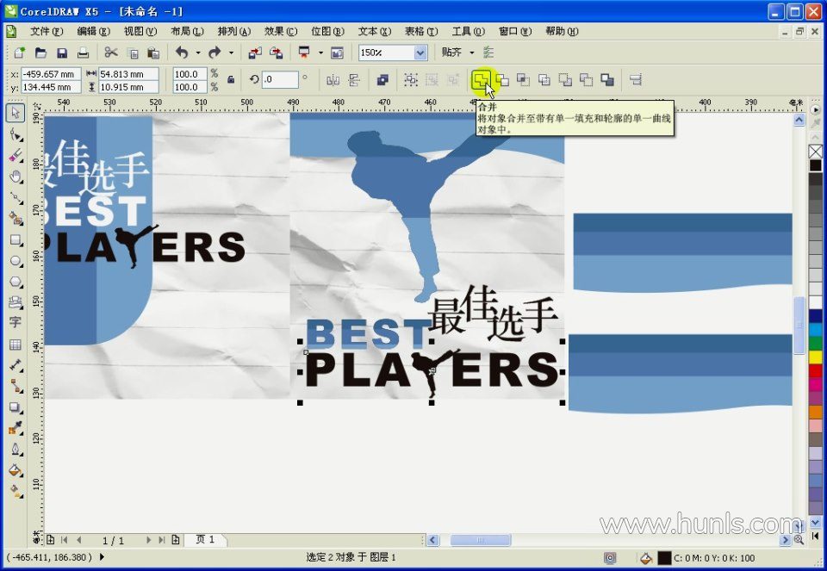The height and width of the screenshot is (571, 827).
Task: Click the Cut scissors icon
Action: (x=110, y=53)
